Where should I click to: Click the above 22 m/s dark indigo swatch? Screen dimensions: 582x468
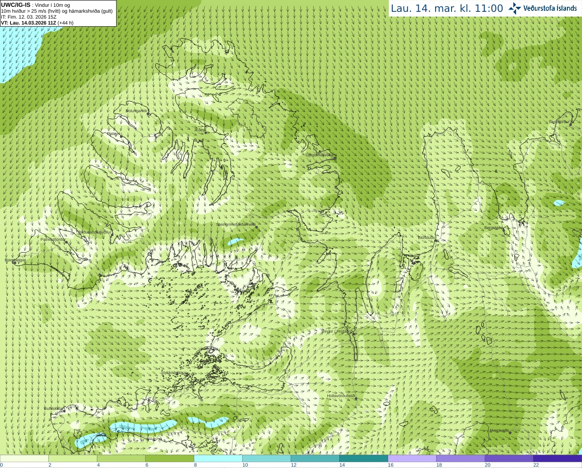tap(557, 458)
